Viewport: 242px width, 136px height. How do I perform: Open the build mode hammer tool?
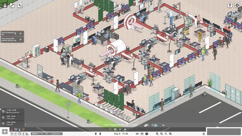tap(12, 5)
